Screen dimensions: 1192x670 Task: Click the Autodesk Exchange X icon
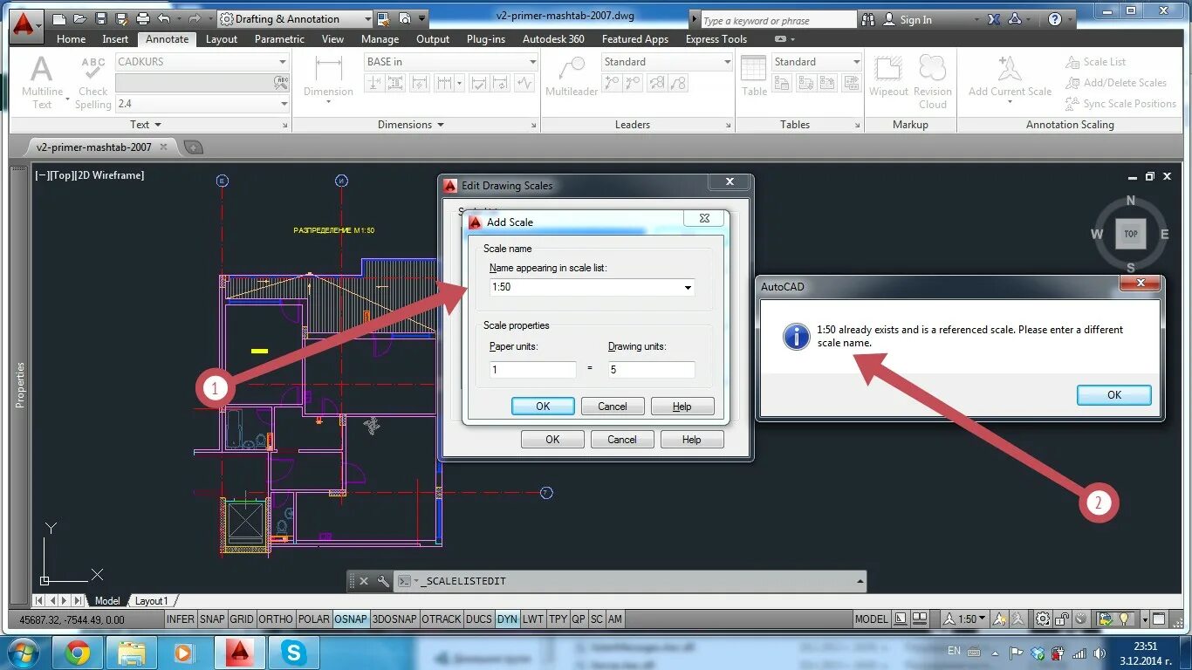[994, 19]
